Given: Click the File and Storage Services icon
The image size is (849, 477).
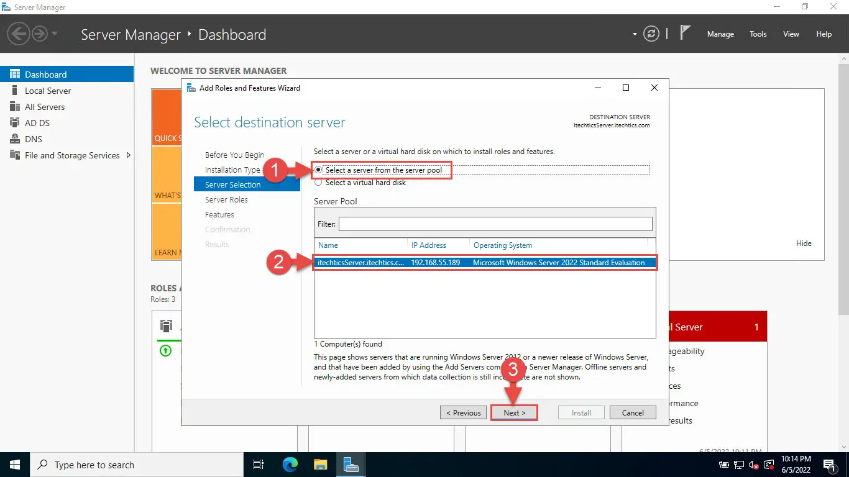Looking at the screenshot, I should click(14, 155).
